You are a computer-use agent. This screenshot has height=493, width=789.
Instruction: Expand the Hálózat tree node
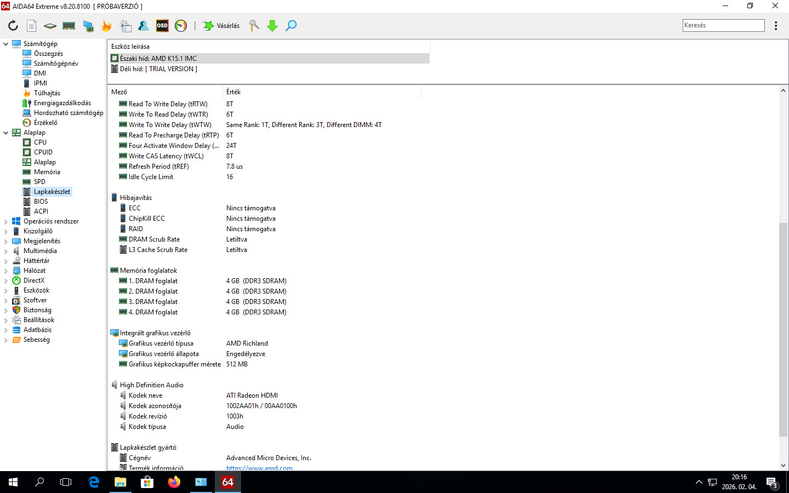pyautogui.click(x=6, y=271)
